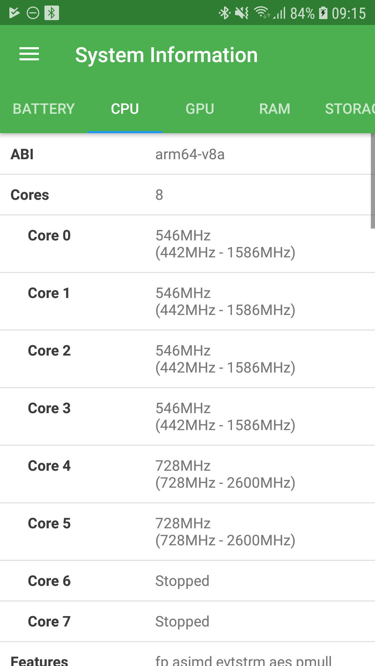Image resolution: width=375 pixels, height=666 pixels.
Task: Click the vertical scrollbar handle
Action: (373, 181)
